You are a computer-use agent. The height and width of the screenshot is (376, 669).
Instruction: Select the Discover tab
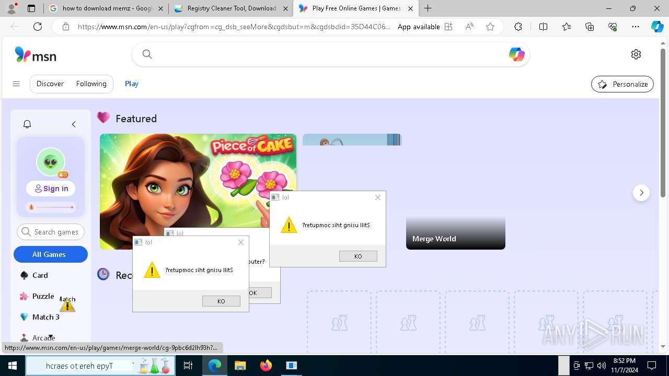click(50, 84)
